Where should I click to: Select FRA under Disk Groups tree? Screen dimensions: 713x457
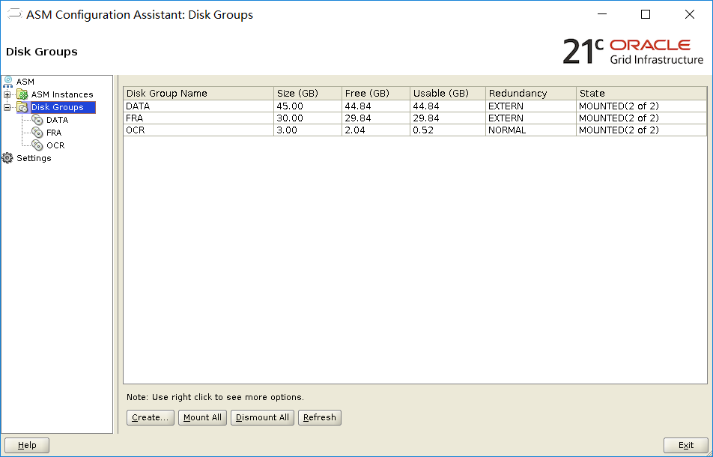click(54, 133)
